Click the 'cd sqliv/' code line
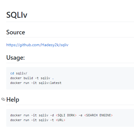134x127 pixels. [x=19, y=73]
